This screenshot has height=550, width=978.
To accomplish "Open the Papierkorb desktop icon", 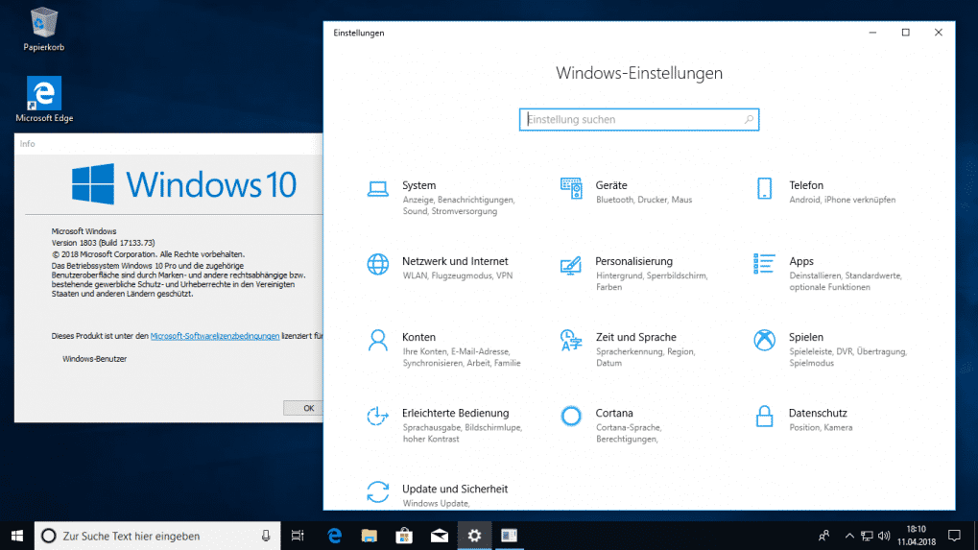I will [43, 30].
